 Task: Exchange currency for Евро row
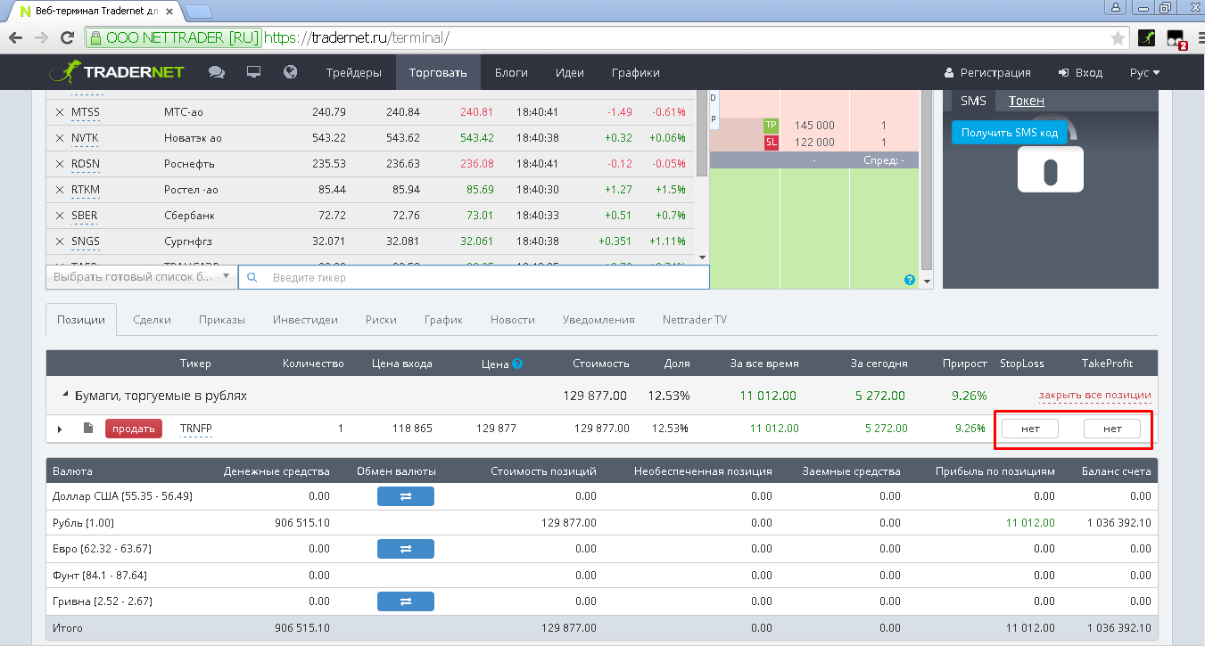click(406, 549)
